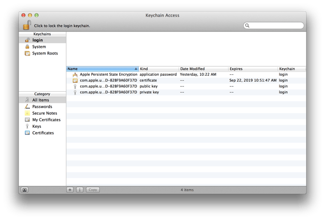Click the public key row's key icon
Viewport: 325px width, 220px height.
pyautogui.click(x=75, y=86)
